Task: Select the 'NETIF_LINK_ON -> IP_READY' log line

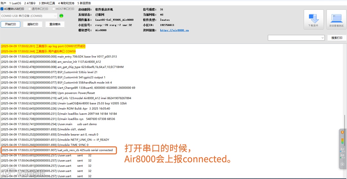Action: click(x=55, y=140)
